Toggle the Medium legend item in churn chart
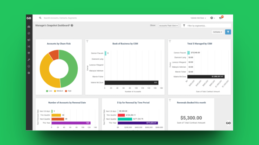 tap(58, 91)
